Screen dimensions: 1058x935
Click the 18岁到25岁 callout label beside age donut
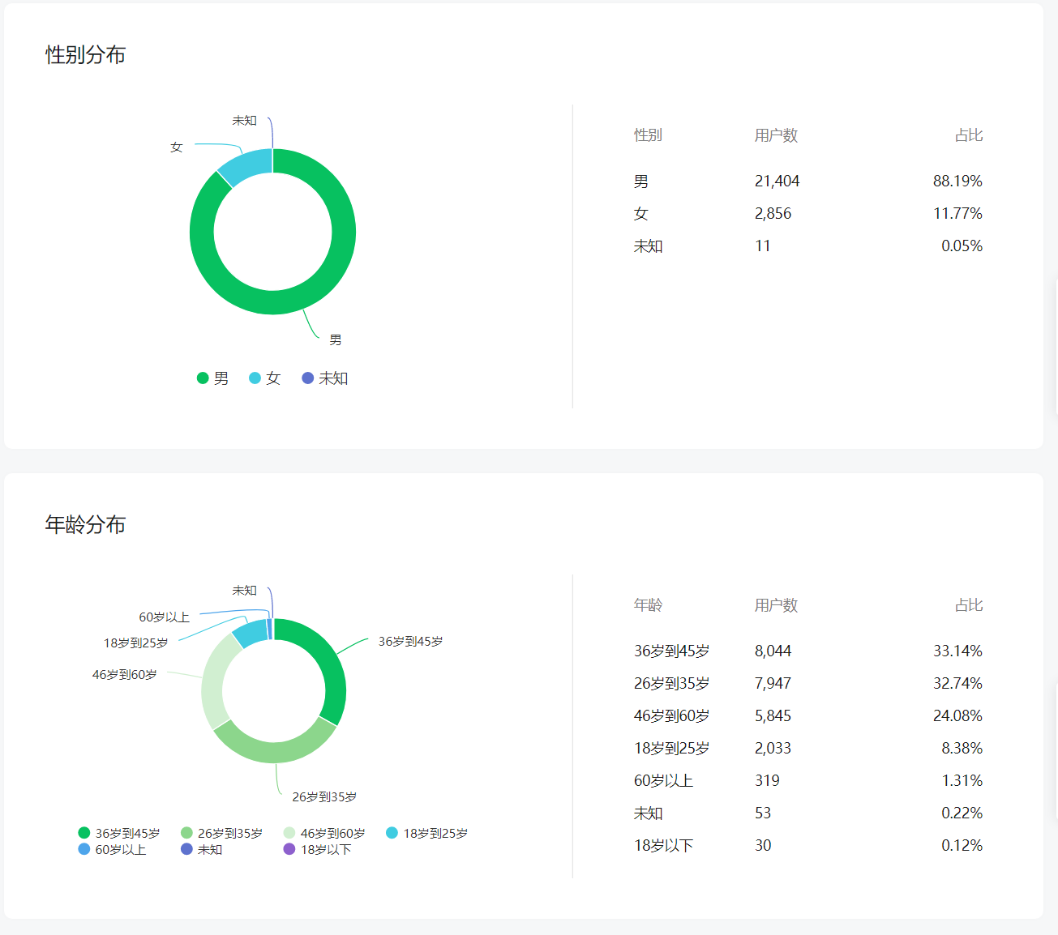[135, 643]
